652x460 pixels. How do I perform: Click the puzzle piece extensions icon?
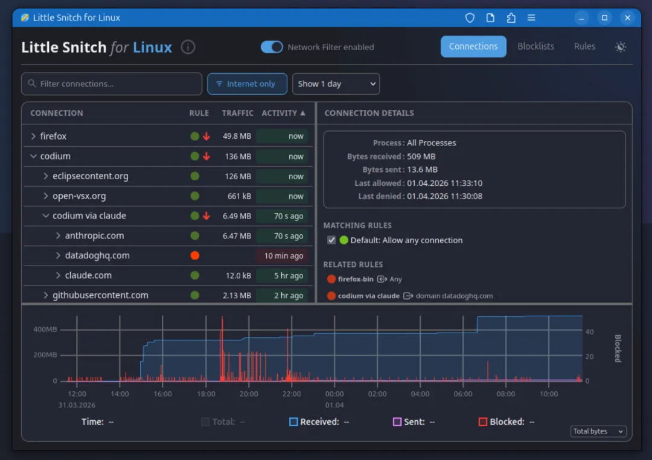511,18
